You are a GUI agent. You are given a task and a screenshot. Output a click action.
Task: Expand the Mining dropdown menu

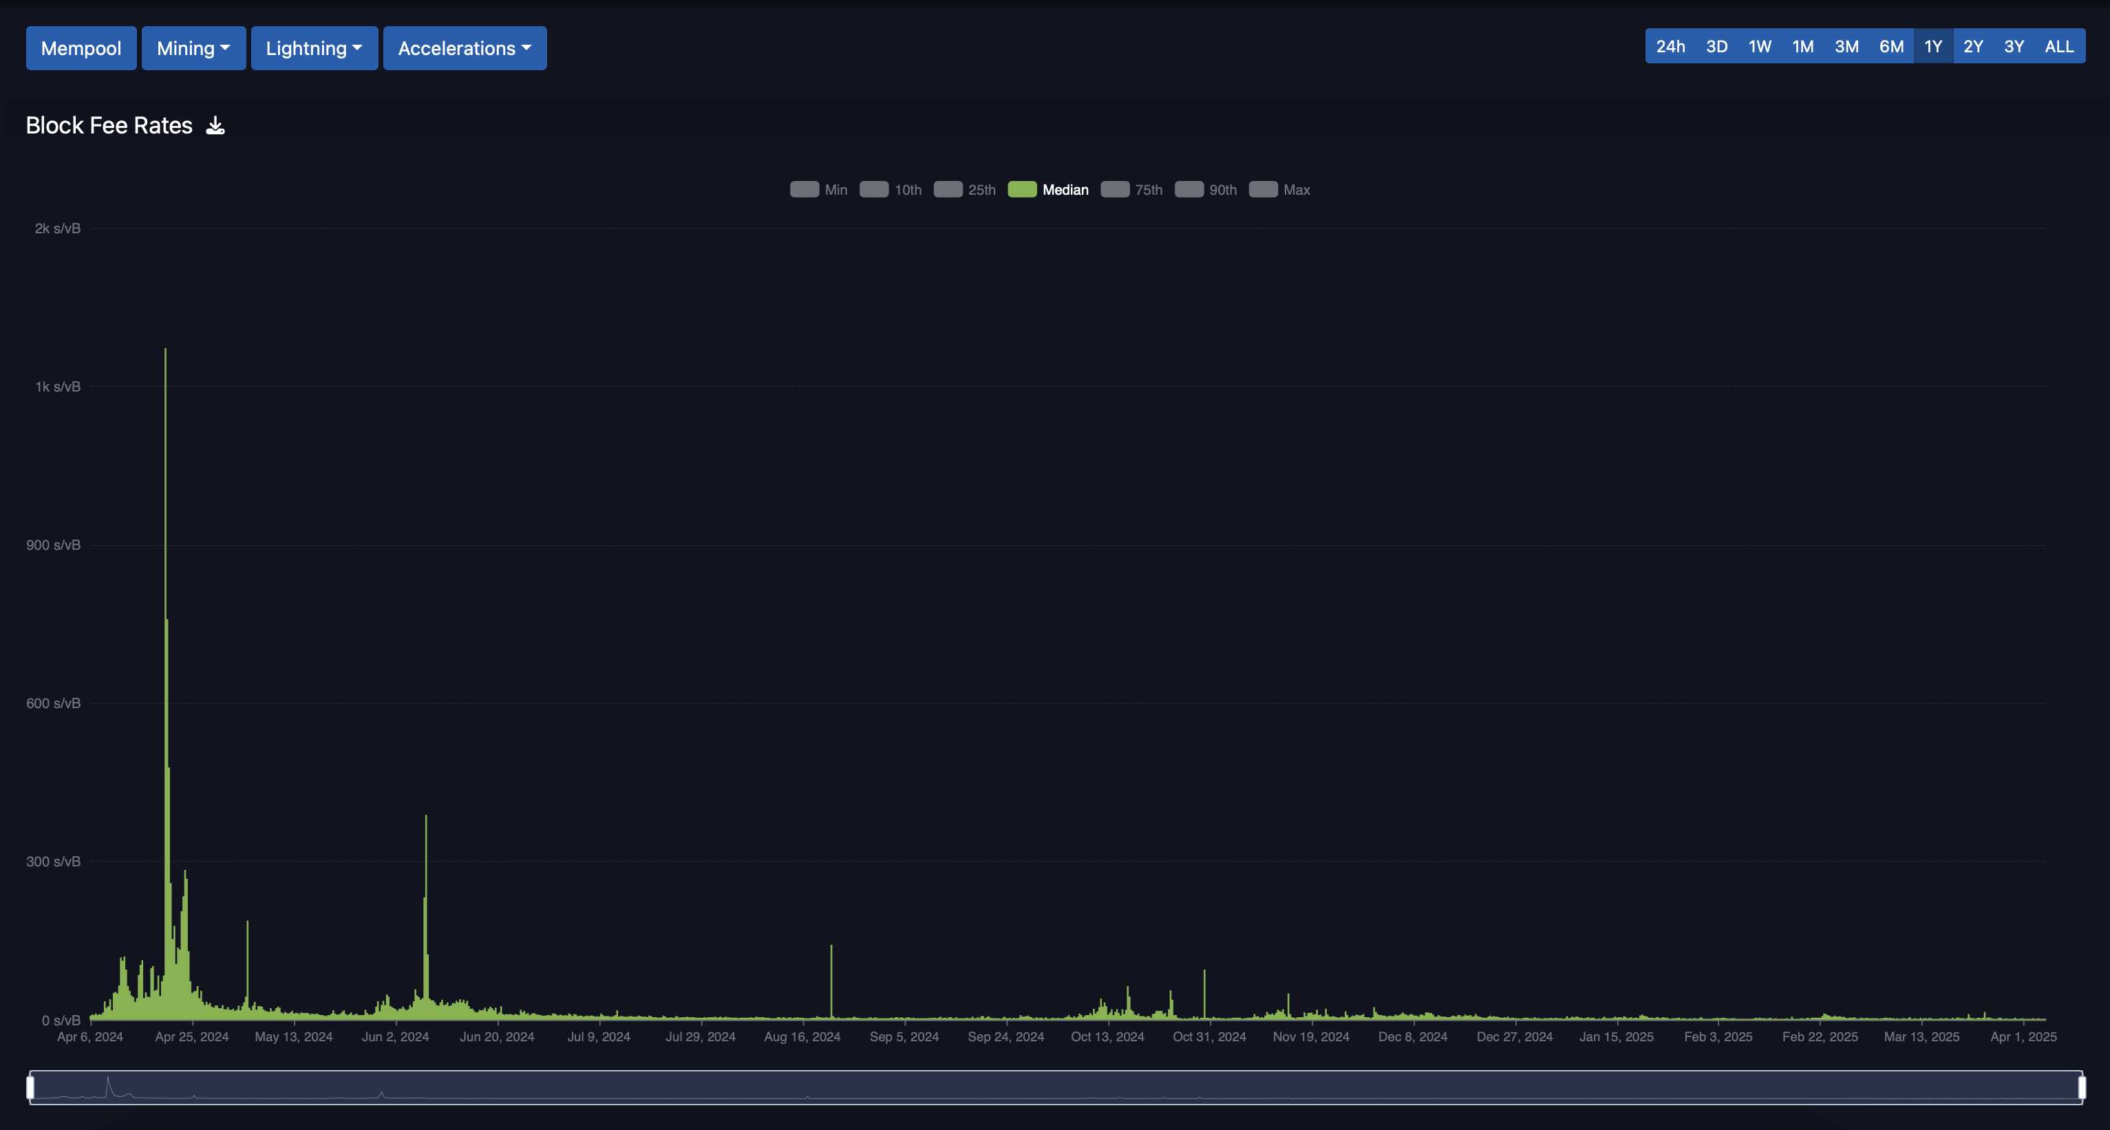[x=193, y=48]
